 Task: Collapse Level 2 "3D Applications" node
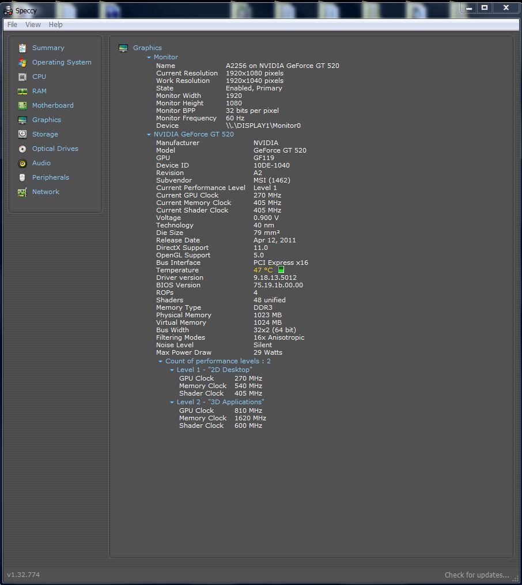coord(172,402)
